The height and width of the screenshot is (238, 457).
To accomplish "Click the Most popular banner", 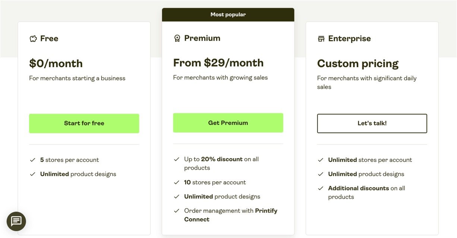I will [228, 15].
